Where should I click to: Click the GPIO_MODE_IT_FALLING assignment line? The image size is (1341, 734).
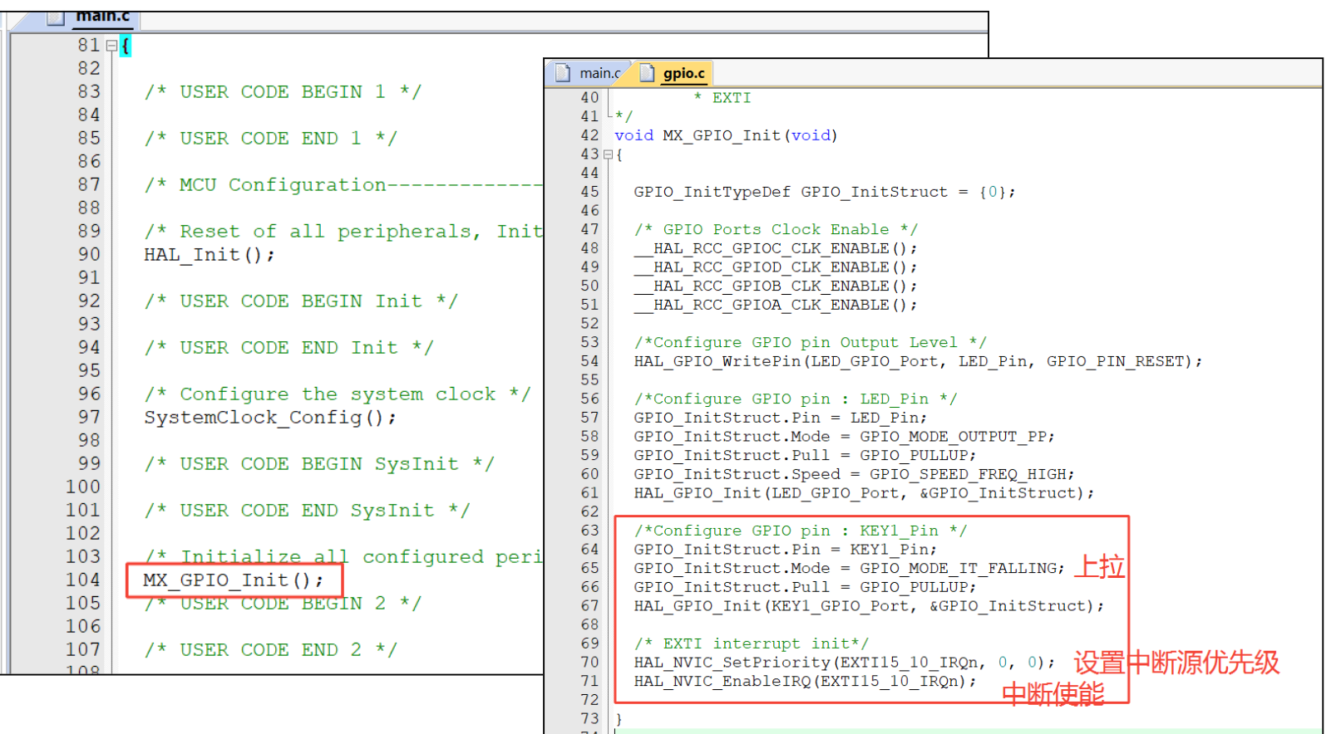(849, 568)
